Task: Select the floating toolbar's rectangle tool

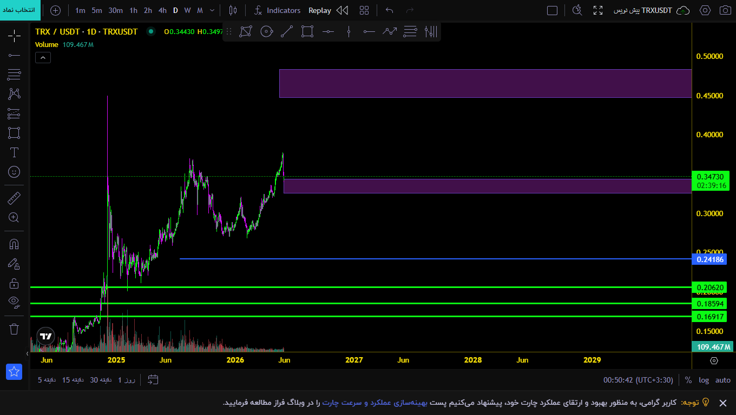Action: coord(307,32)
